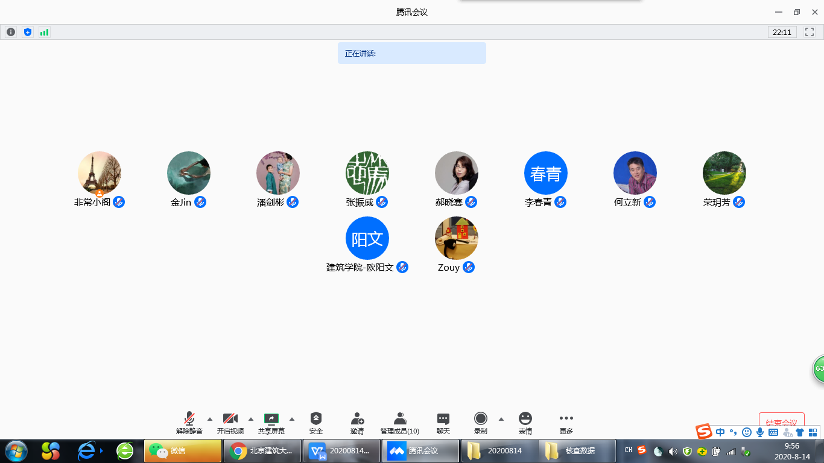Expand the microphone options arrow beside 解除静音

(x=209, y=418)
